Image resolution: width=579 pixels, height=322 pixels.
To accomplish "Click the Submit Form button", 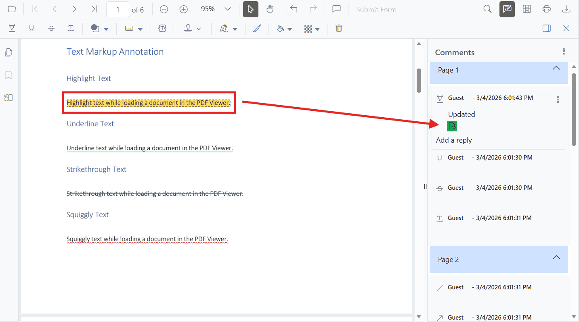I will point(376,9).
